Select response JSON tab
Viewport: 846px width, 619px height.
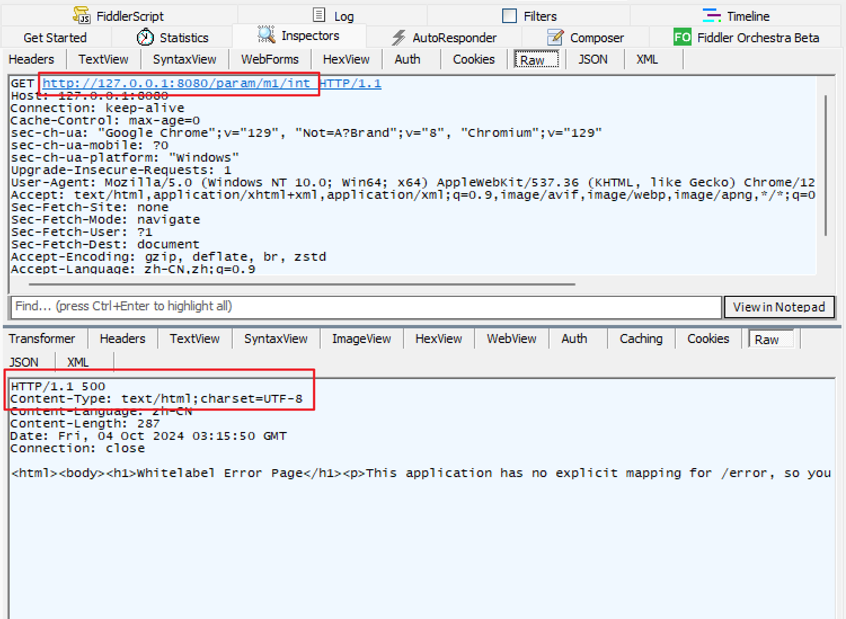pyautogui.click(x=24, y=362)
